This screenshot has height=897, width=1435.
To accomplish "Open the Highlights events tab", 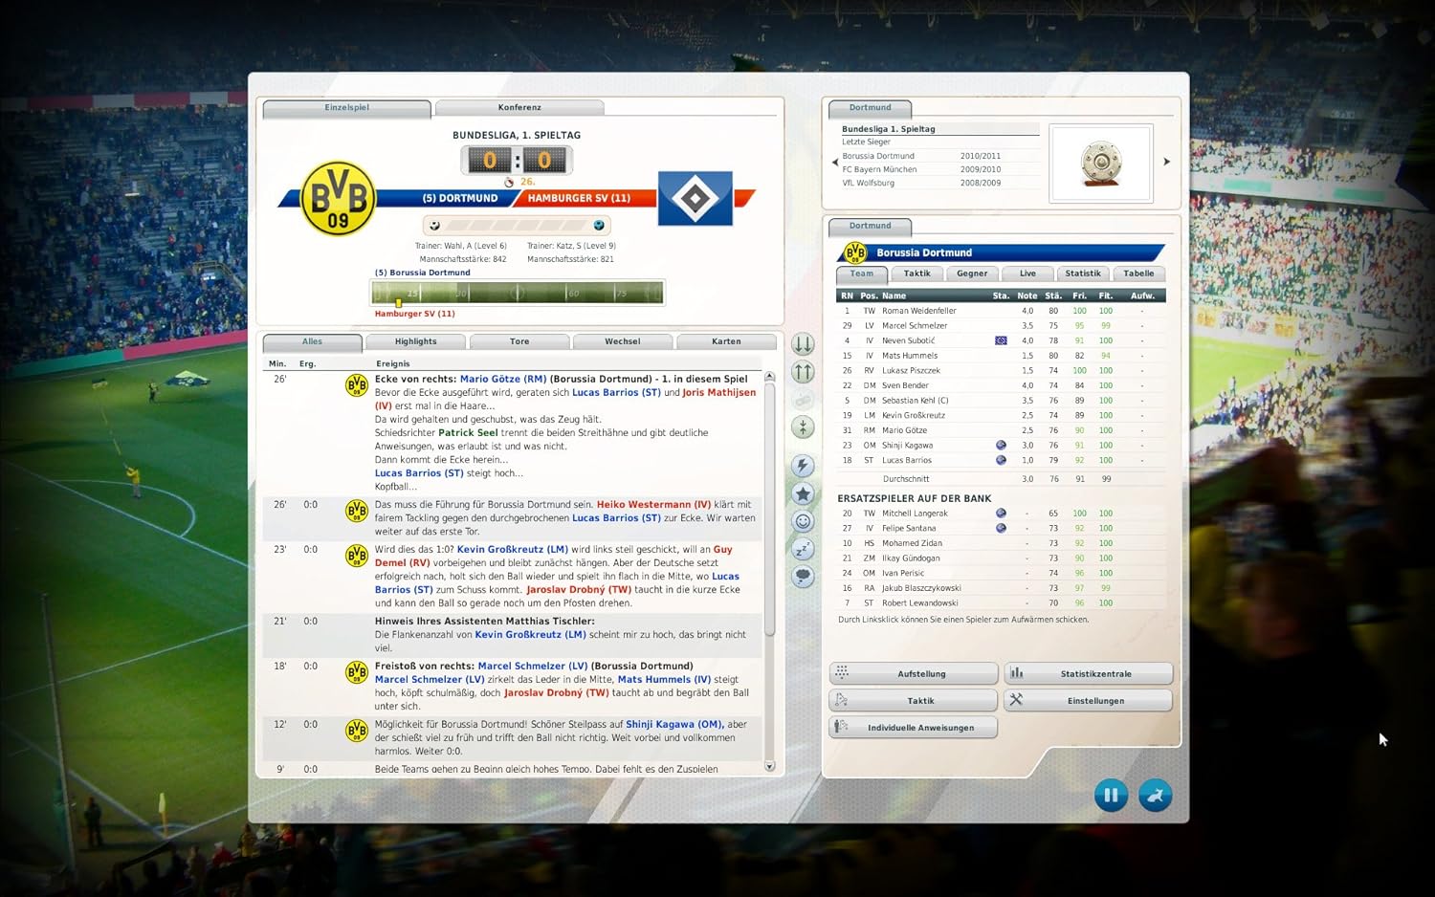I will [415, 341].
